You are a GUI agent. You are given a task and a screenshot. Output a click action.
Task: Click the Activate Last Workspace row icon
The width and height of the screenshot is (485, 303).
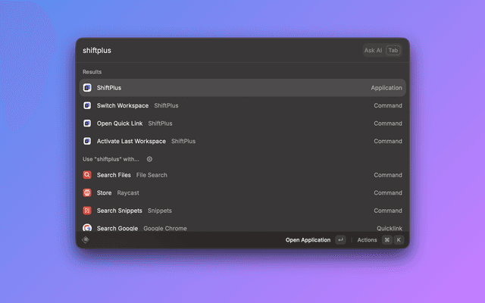(x=87, y=141)
